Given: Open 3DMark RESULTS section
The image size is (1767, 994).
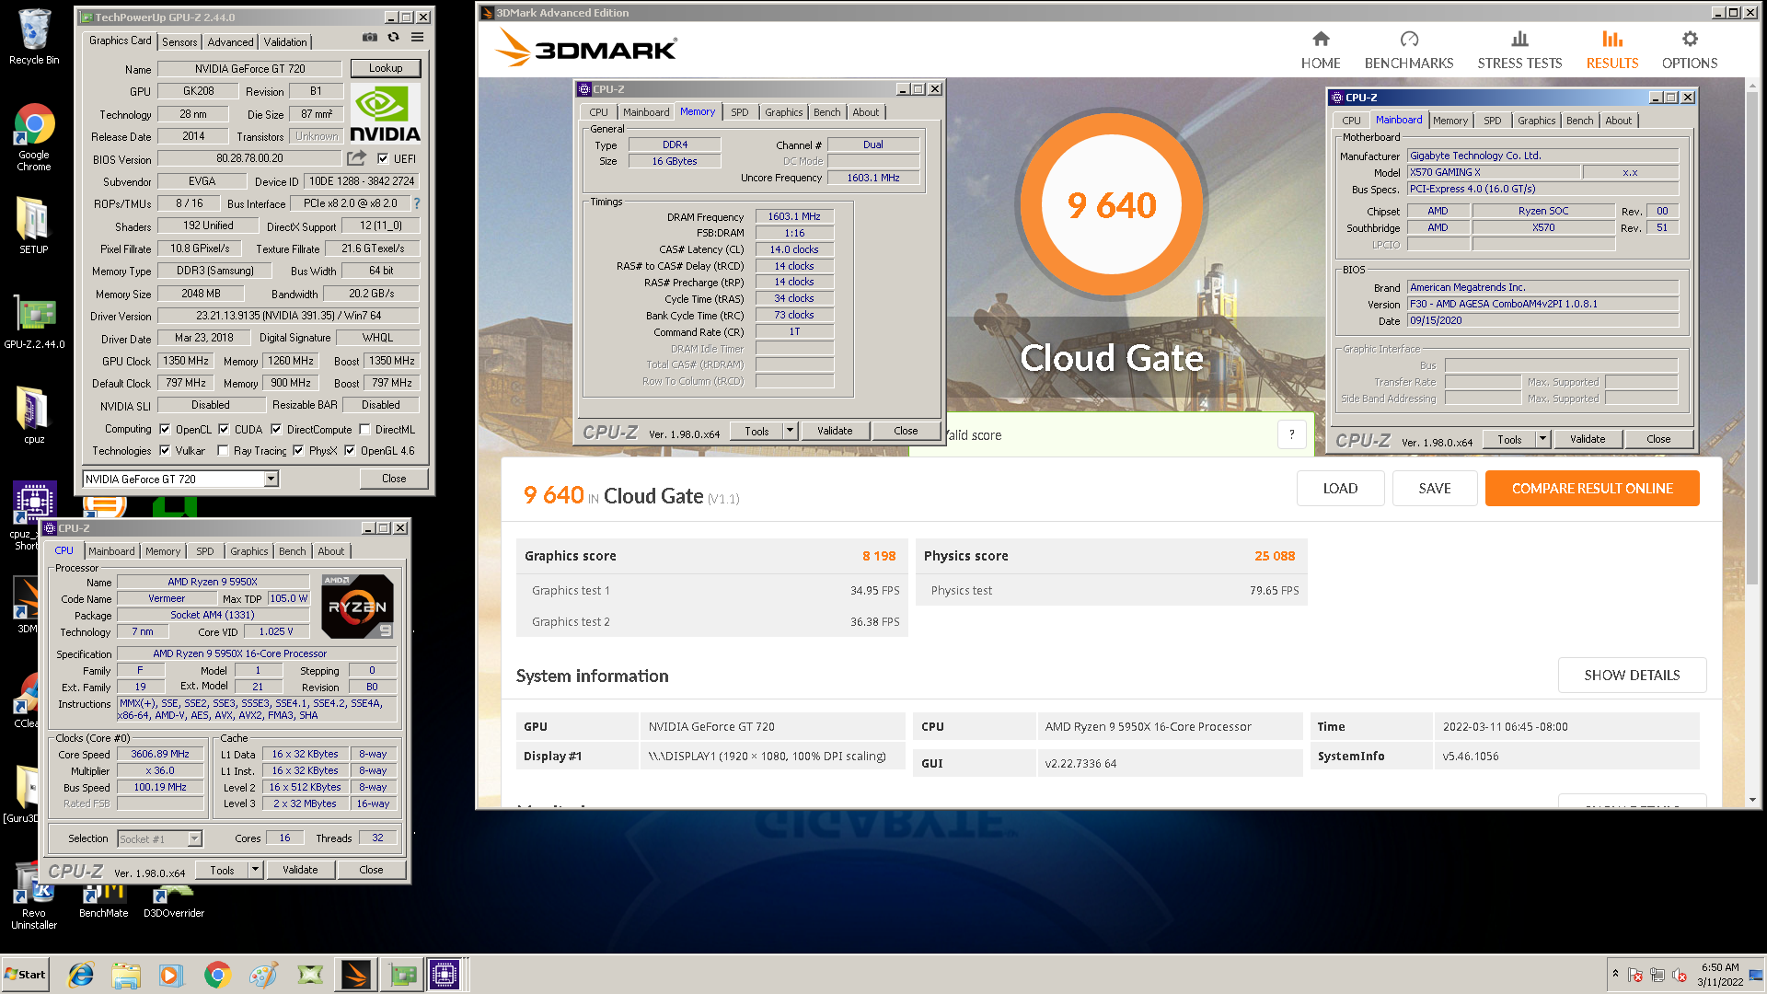Looking at the screenshot, I should click(1612, 50).
